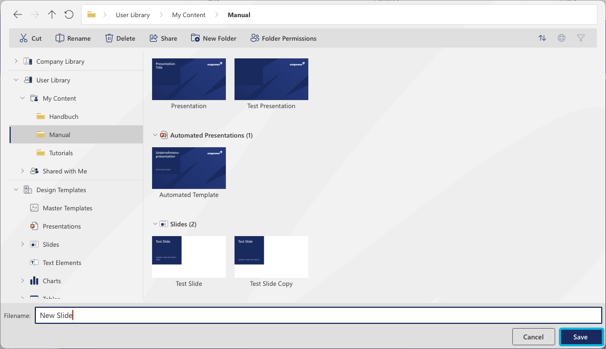Collapse the Design Templates node
Image resolution: width=606 pixels, height=349 pixels.
coord(16,190)
